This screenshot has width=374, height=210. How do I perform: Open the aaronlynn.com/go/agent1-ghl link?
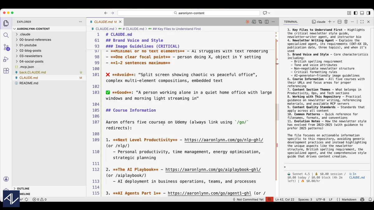(x=209, y=193)
